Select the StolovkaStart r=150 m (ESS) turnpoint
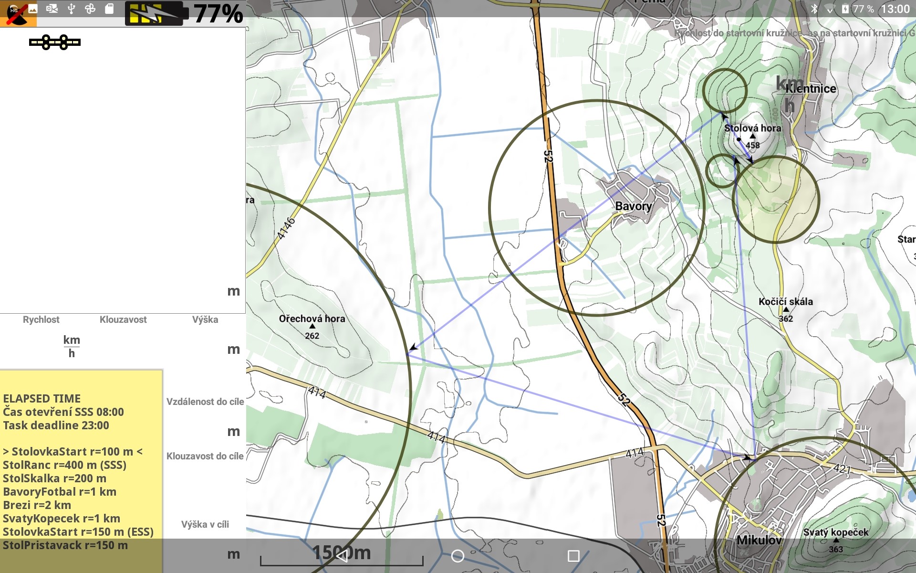This screenshot has width=916, height=573. point(78,532)
